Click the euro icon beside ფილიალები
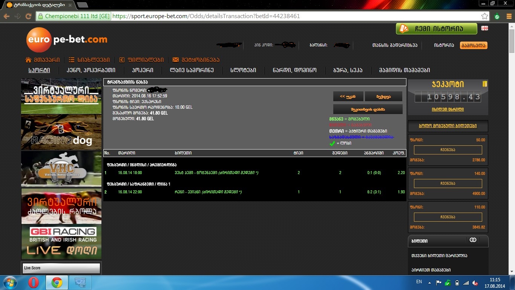The image size is (515, 290). click(x=122, y=60)
